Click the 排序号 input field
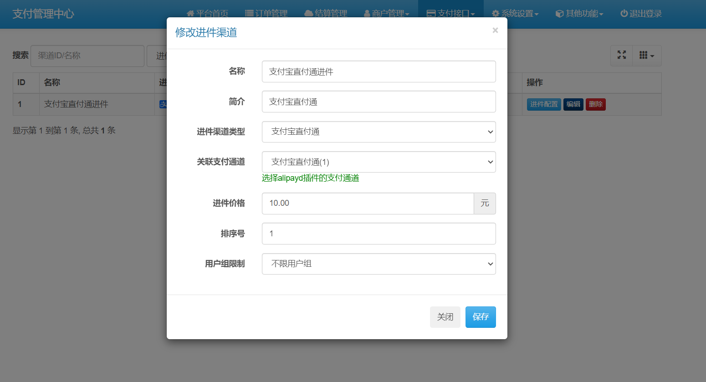Screen dimensions: 706x382 (x=379, y=234)
